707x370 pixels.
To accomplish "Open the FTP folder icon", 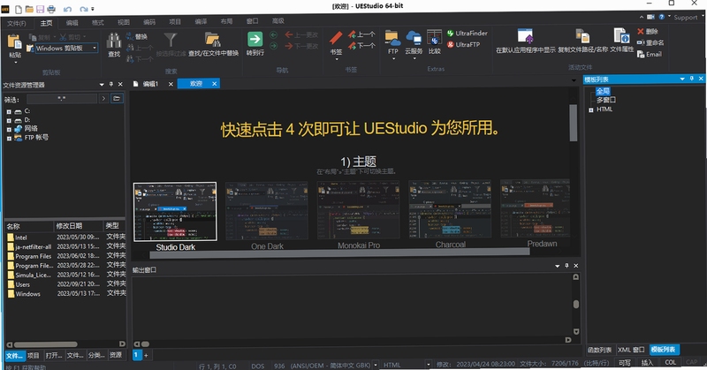I will [392, 38].
